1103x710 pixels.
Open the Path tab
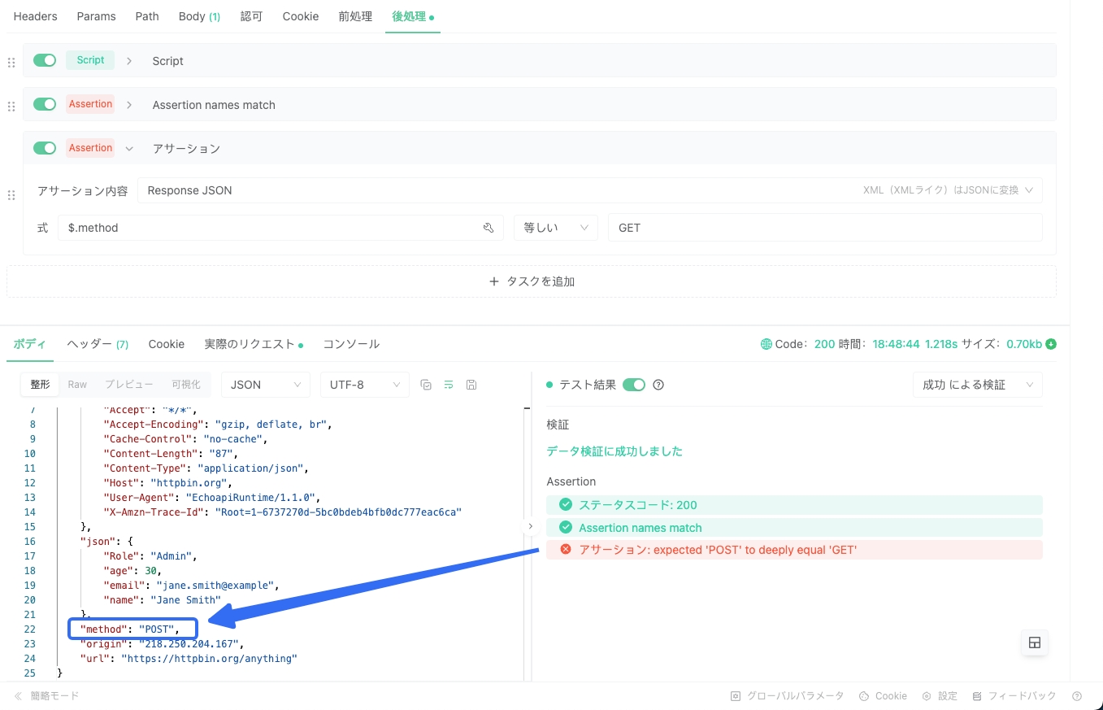point(147,16)
